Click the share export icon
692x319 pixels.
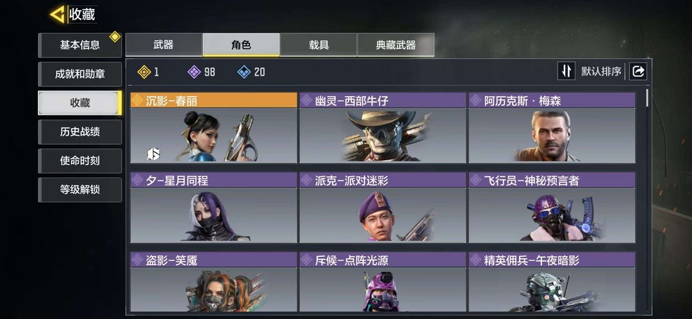pyautogui.click(x=638, y=71)
